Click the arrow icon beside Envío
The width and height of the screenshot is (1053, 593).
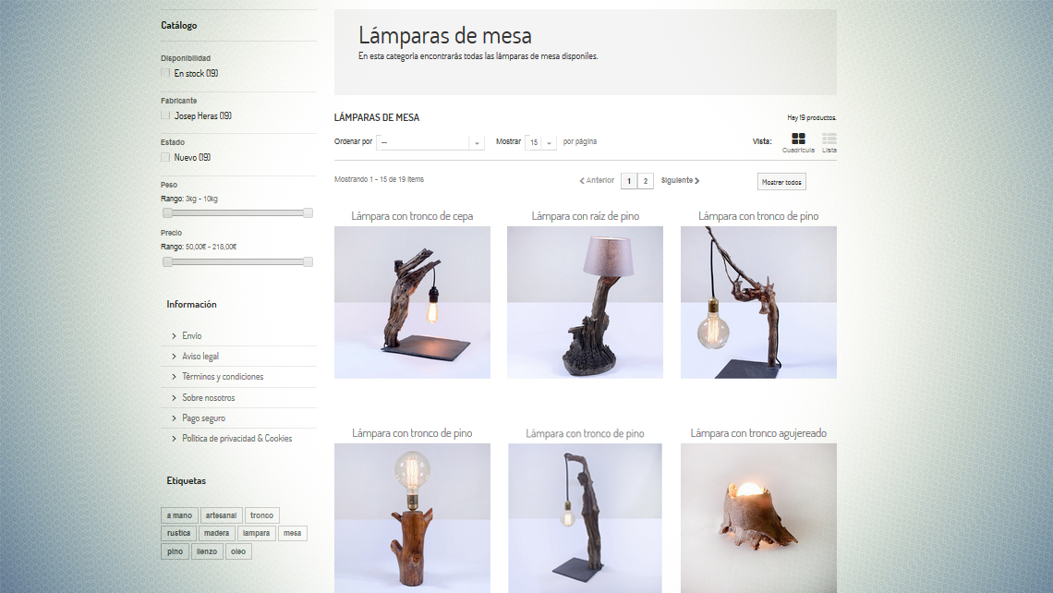[175, 335]
